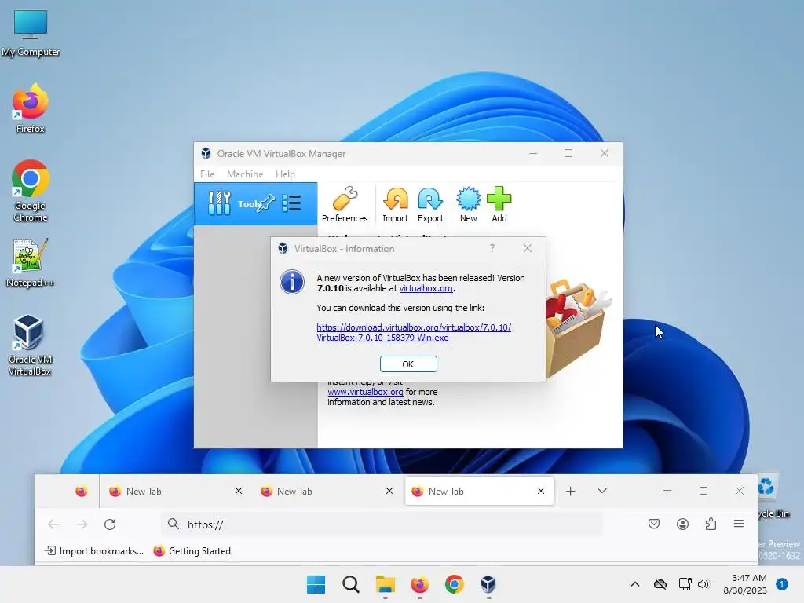Go back in Firefox
The width and height of the screenshot is (804, 603).
click(x=53, y=524)
